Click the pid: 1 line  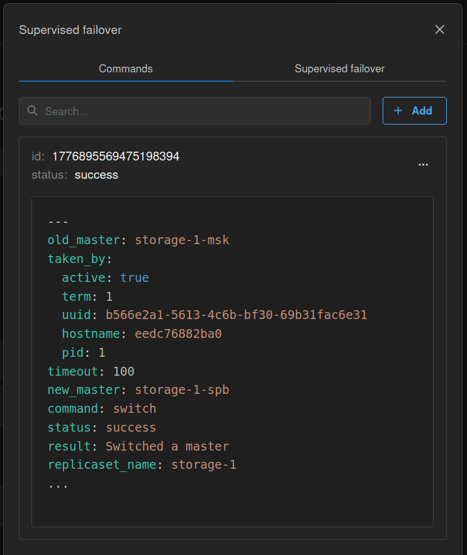[x=84, y=352]
